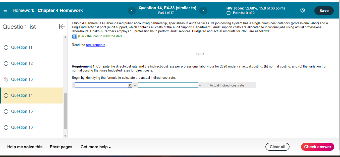Click the partial-credit icon beside Question 13
Image resolution: width=340 pixels, height=157 pixels.
pos(6,79)
